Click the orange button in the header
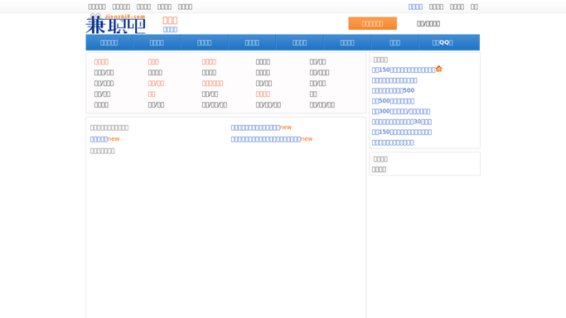This screenshot has width=566, height=318. click(373, 23)
